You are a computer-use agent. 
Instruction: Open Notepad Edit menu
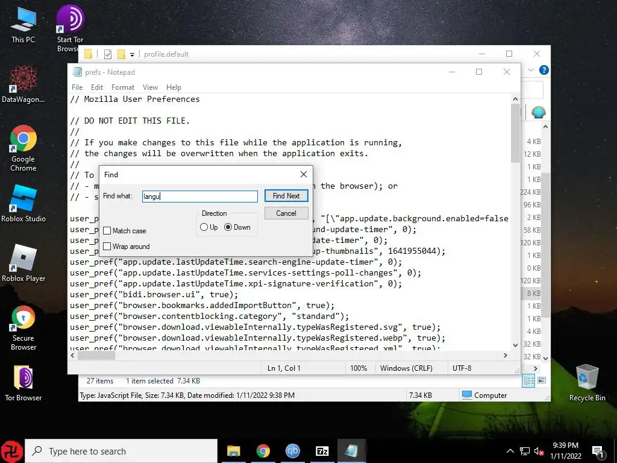click(97, 87)
